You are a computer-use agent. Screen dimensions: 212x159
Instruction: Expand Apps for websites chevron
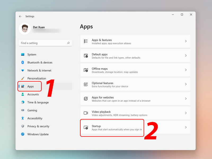[186, 99]
